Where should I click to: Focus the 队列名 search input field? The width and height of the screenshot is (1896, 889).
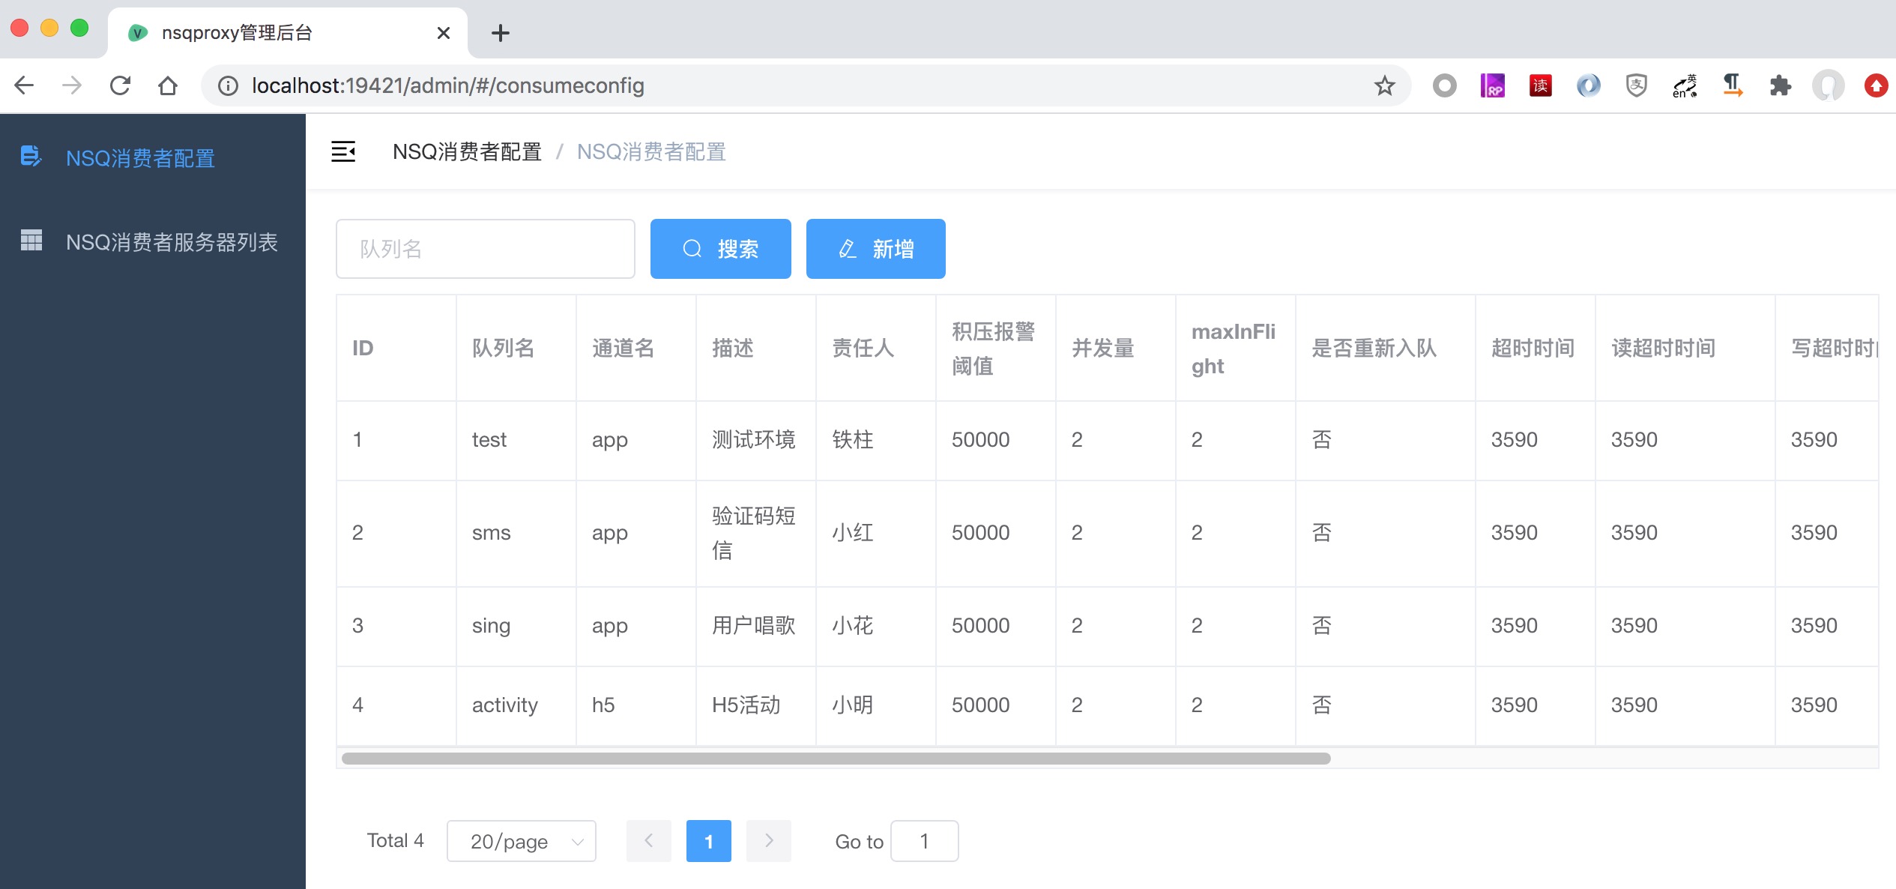click(486, 249)
